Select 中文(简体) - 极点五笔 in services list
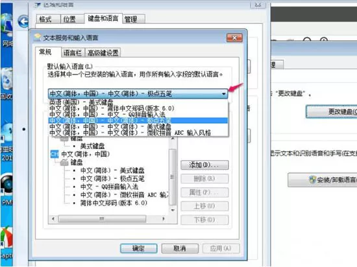 pos(112,179)
